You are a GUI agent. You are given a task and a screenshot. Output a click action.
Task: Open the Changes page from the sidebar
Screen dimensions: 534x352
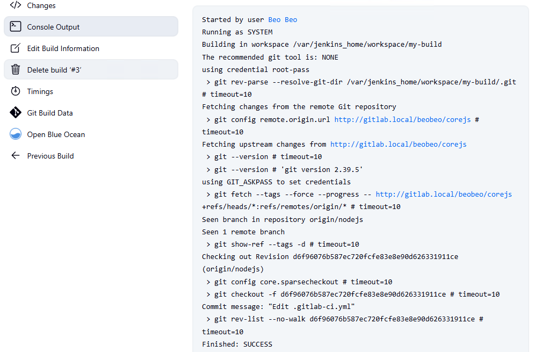41,5
